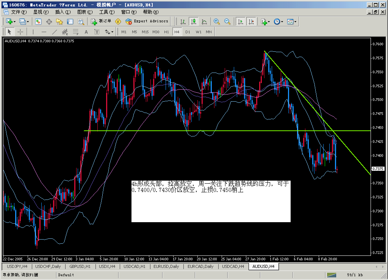Toggle chart auto scroll button
Viewport: 388px width, 280px height.
[240, 22]
